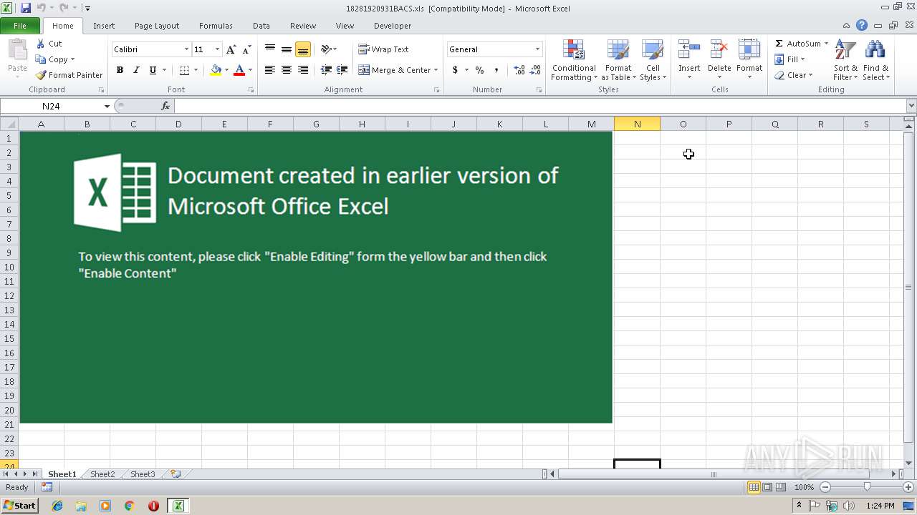Image resolution: width=917 pixels, height=515 pixels.
Task: Click the Middle Align icon
Action: 287,49
